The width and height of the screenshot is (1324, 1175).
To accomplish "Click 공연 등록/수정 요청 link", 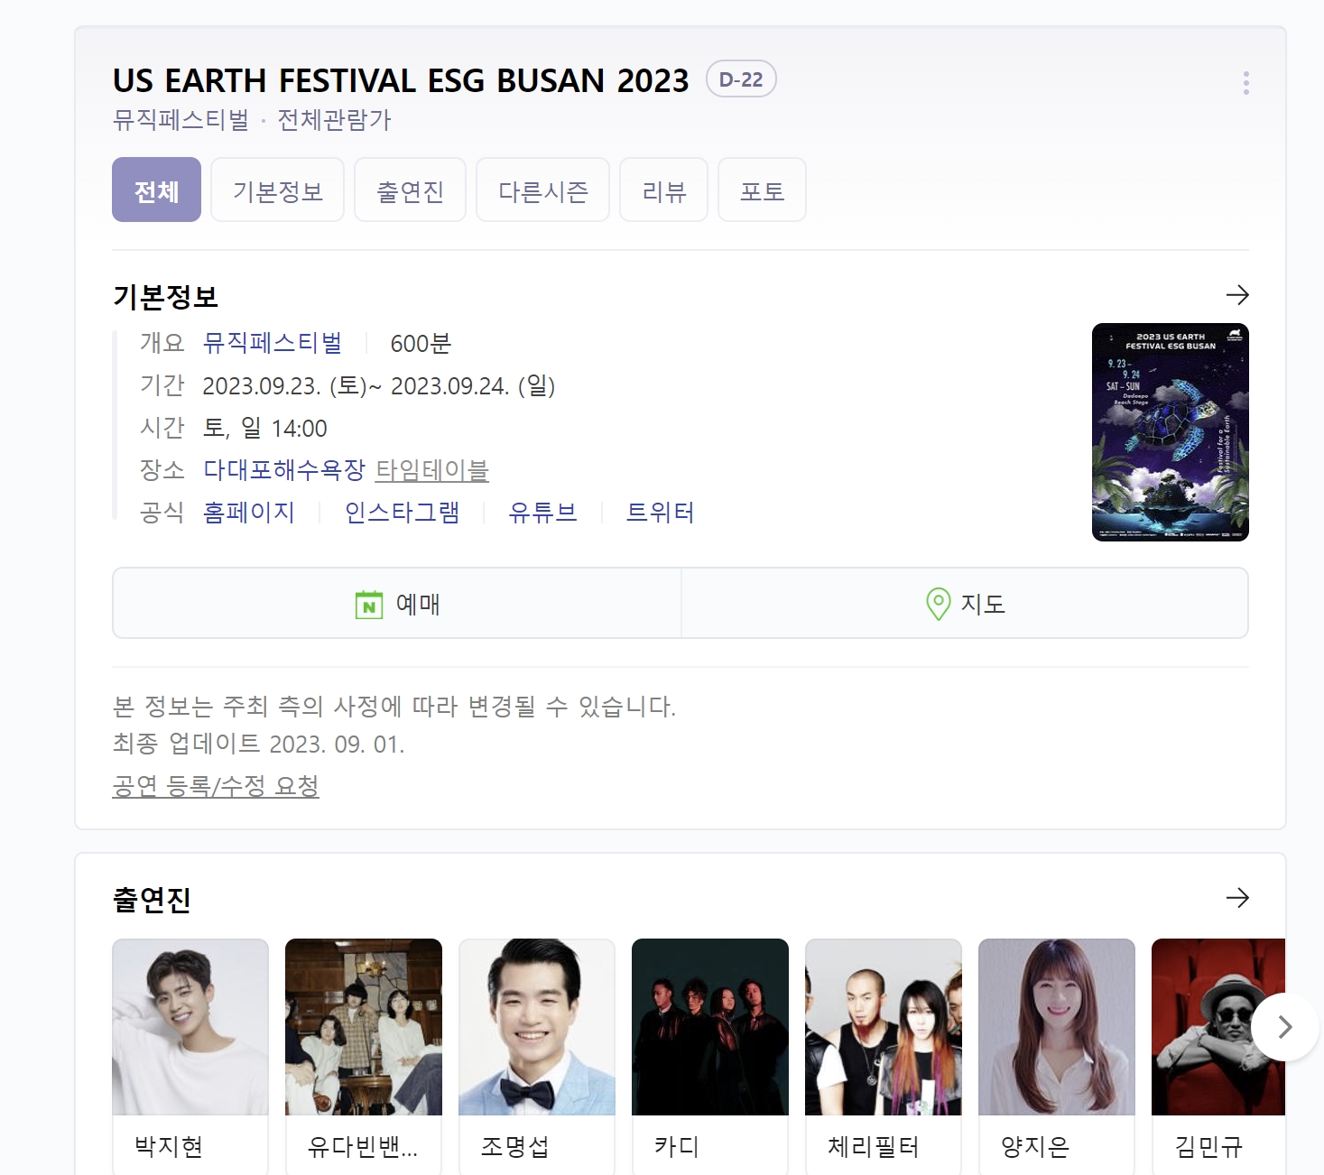I will coord(216,786).
